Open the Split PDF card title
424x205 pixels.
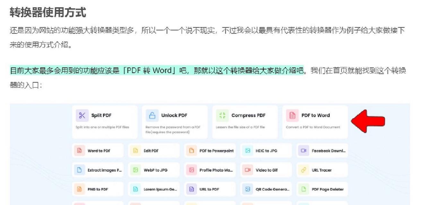101,116
